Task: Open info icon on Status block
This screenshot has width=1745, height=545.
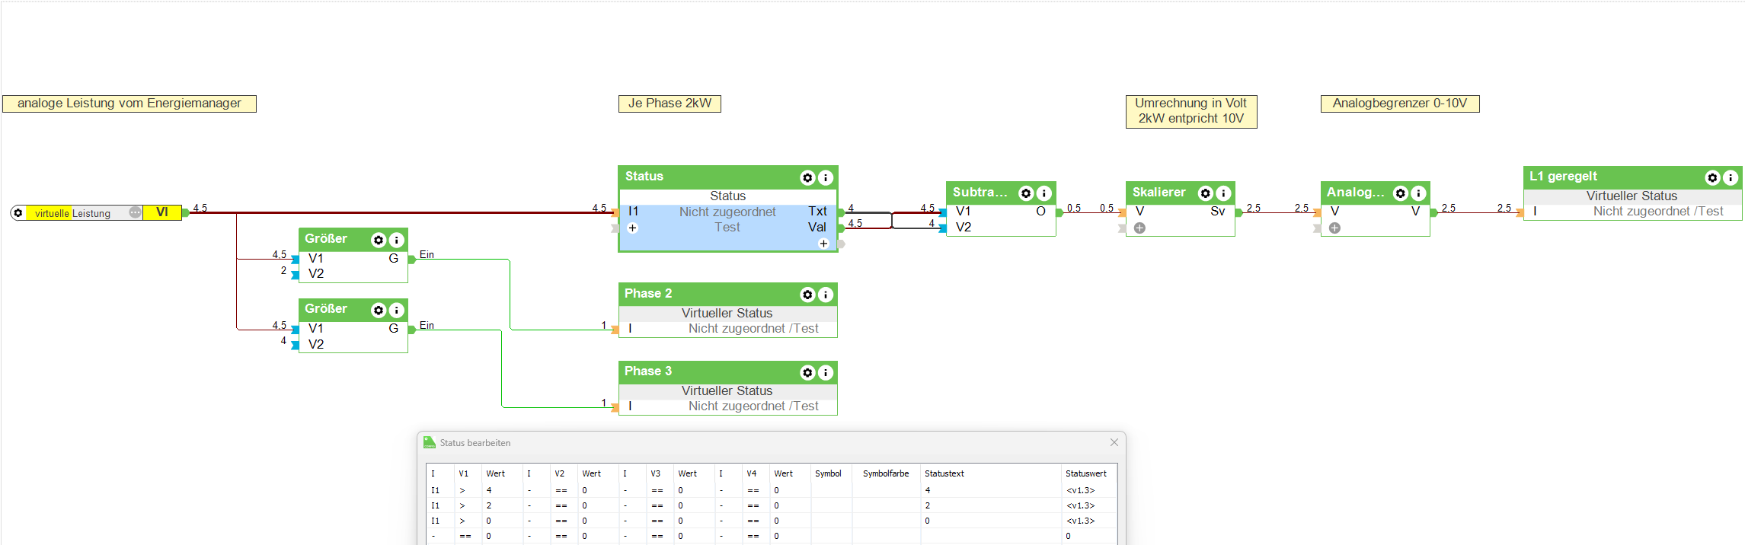Action: click(825, 177)
